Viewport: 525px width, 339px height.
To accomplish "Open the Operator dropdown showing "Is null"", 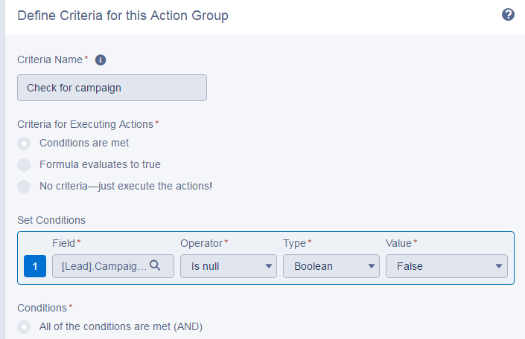I will 228,266.
